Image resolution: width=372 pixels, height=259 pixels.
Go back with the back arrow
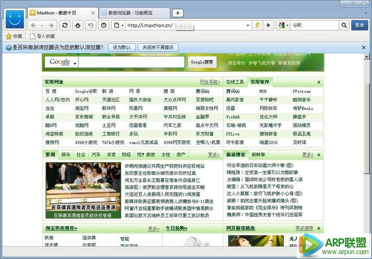(x=33, y=25)
